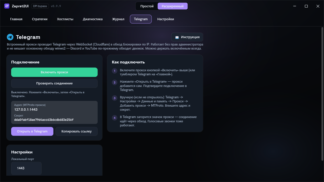Image resolution: width=324 pixels, height=182 pixels.
Task: Click the Zapret2UI title text
Action: pyautogui.click(x=20, y=6)
